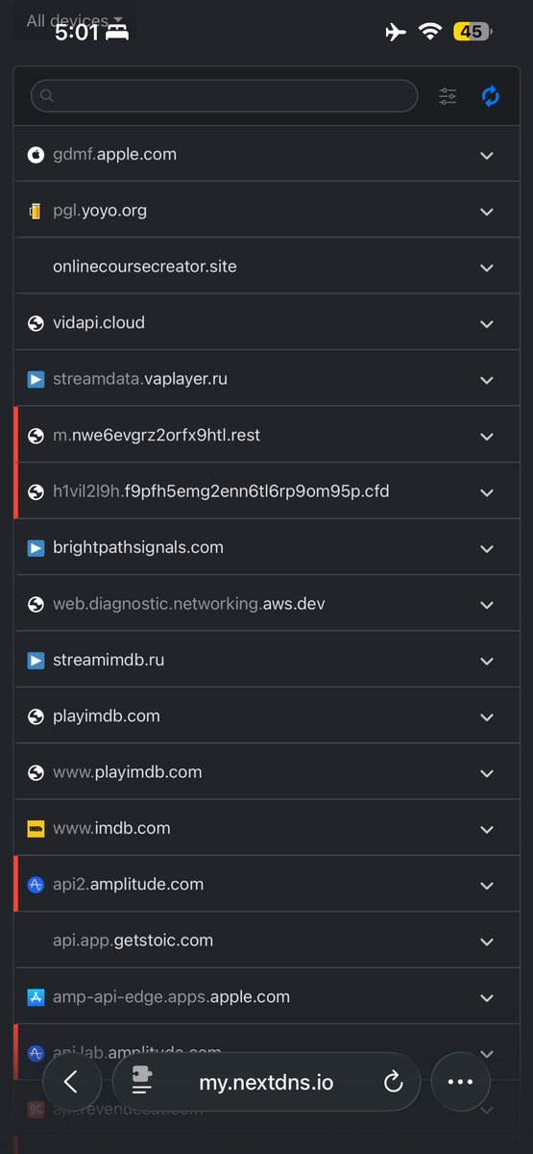Expand the vidapi.cloud entry

click(487, 324)
